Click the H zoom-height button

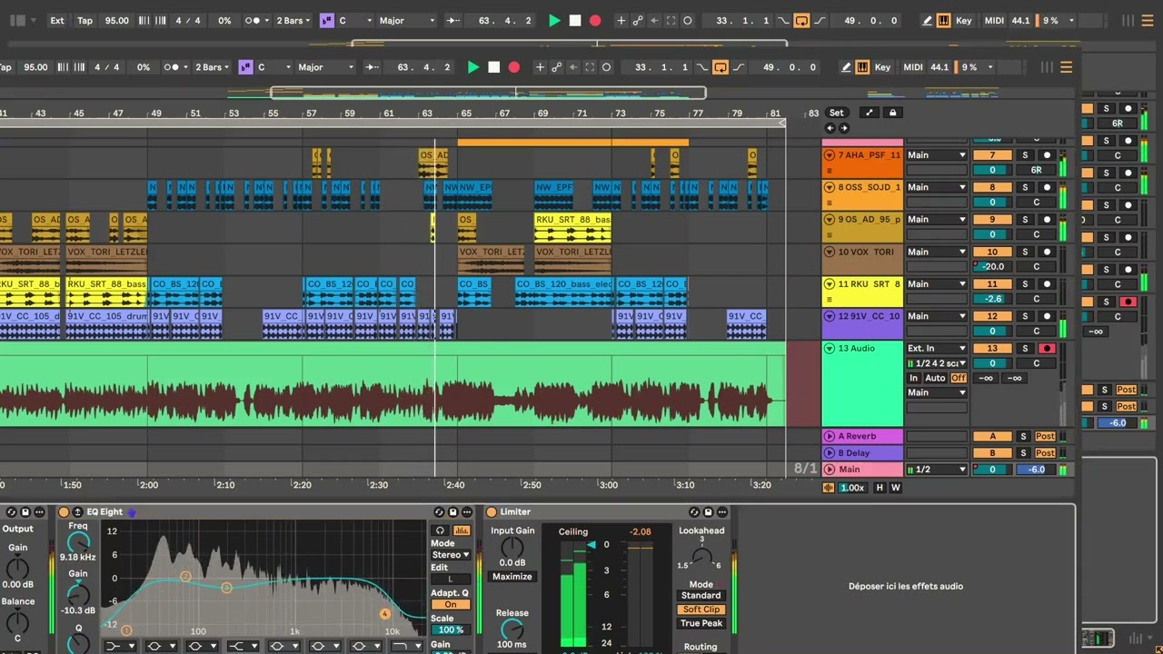(x=879, y=488)
